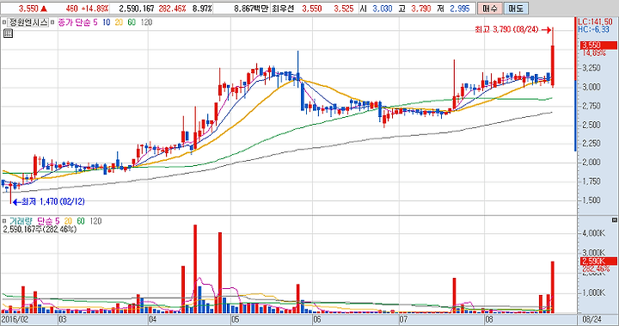This screenshot has height=326, width=619.
Task: Click the 04 month label on time axis
Action: 152,319
